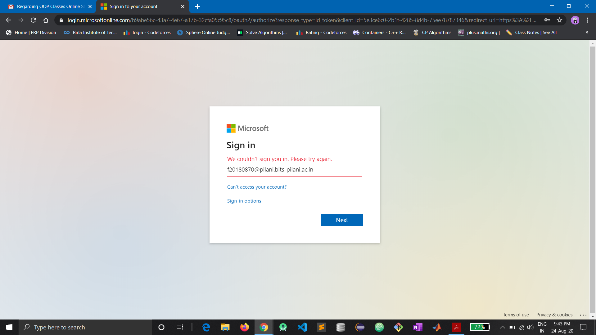Open Visual Studio Code from taskbar
The height and width of the screenshot is (335, 596).
point(302,327)
